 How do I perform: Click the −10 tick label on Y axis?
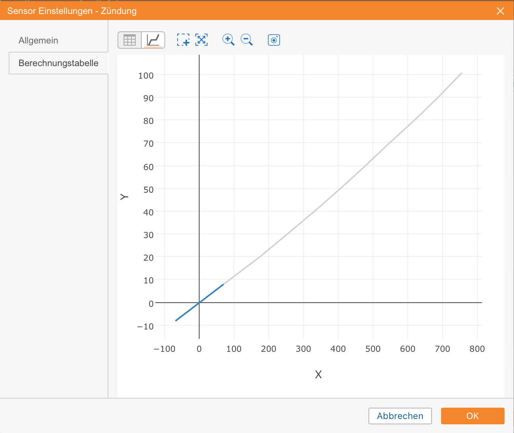(x=146, y=326)
